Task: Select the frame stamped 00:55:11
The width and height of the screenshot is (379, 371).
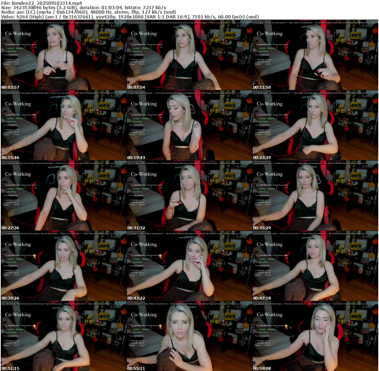Action: pos(189,336)
